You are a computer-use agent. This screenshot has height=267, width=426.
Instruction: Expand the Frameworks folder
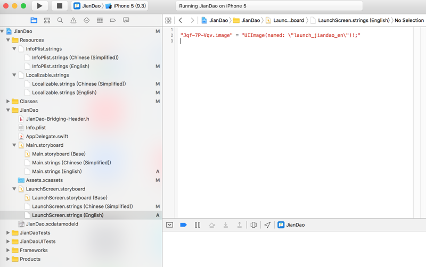[8, 250]
